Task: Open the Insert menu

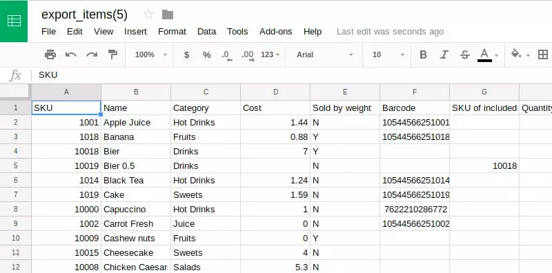Action: tap(135, 32)
